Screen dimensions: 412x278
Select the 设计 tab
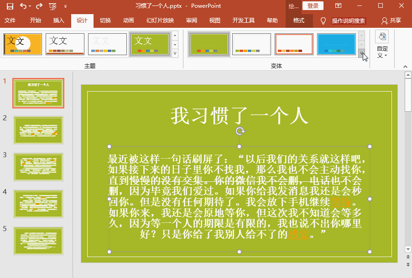(82, 21)
